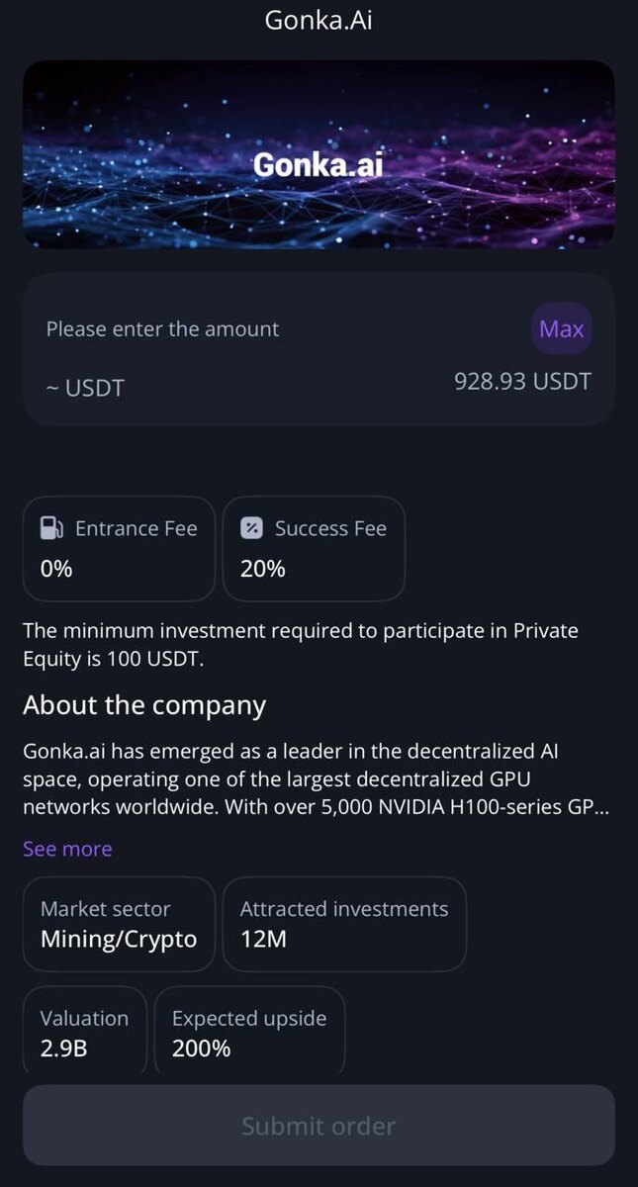Tap the '~ USDT' estimated amount text
Screen dimensions: 638x1187
click(85, 388)
